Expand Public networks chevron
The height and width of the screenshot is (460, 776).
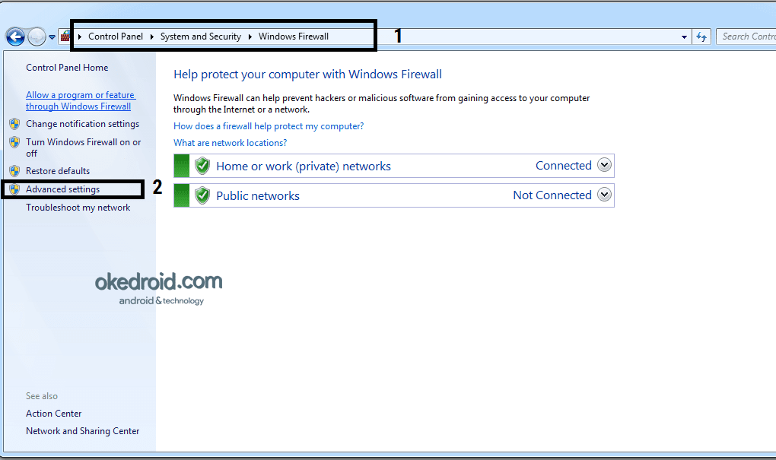click(x=604, y=195)
